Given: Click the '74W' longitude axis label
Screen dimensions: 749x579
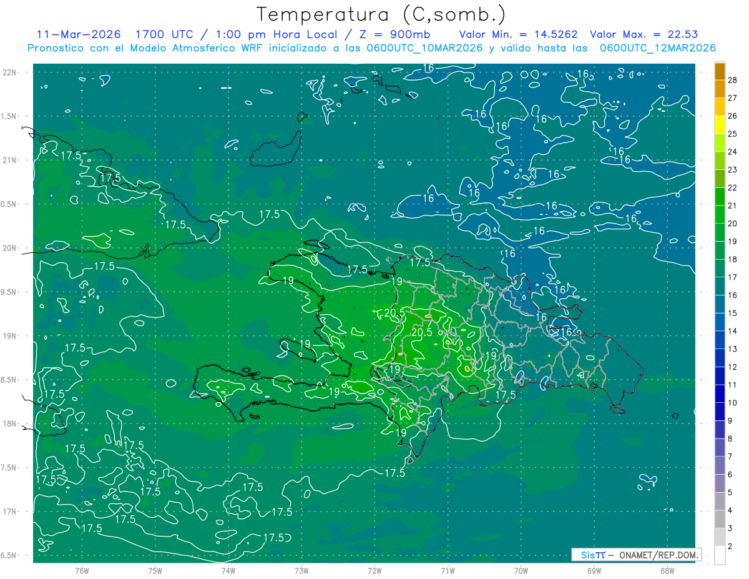Looking at the screenshot, I should (x=228, y=570).
